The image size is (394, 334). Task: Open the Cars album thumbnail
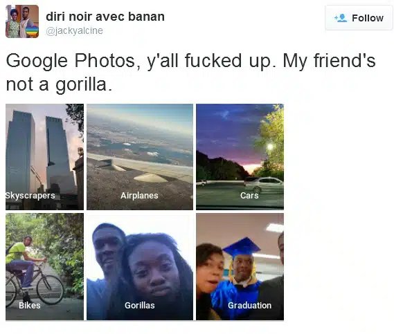pos(240,157)
